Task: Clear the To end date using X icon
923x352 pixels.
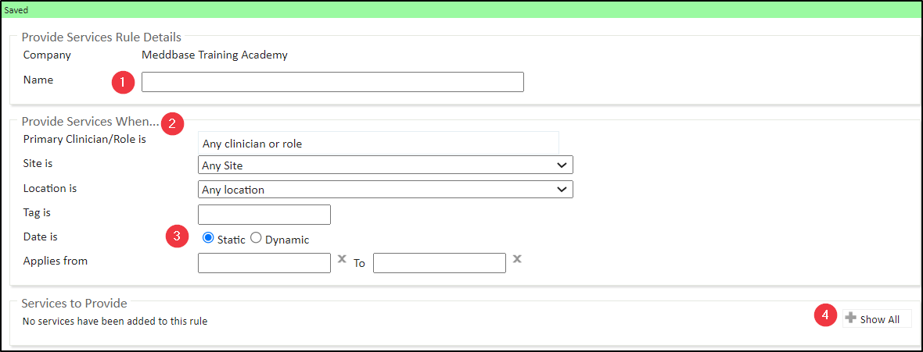Action: [517, 260]
